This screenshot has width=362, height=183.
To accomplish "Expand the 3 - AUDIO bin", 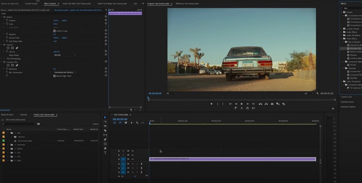I will click(x=8, y=149).
